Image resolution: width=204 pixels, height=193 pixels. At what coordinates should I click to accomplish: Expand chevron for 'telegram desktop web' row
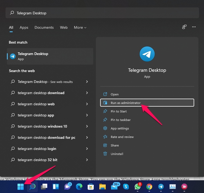[x=87, y=104]
